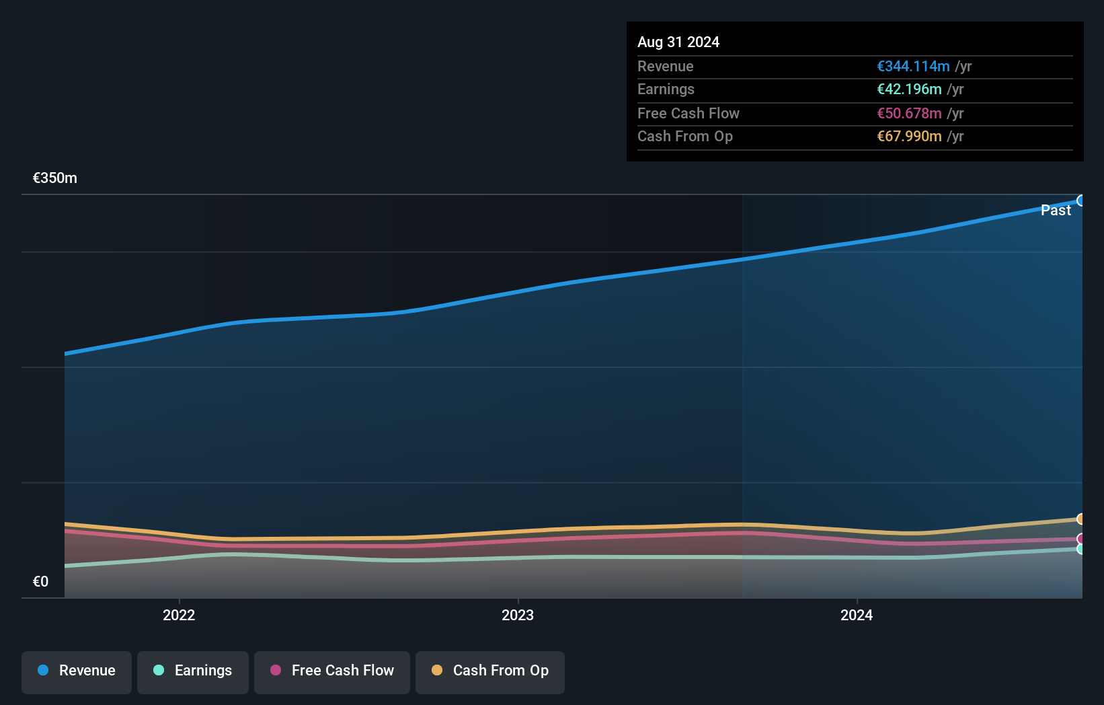Click the 2024 x-axis label
Image resolution: width=1104 pixels, height=705 pixels.
[857, 615]
